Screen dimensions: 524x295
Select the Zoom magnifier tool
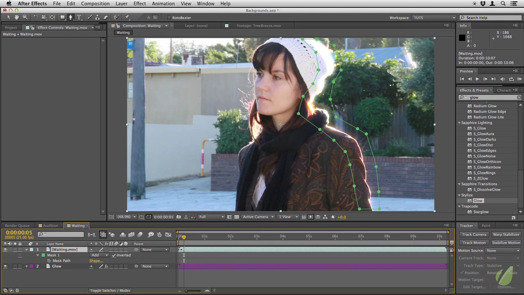25,17
